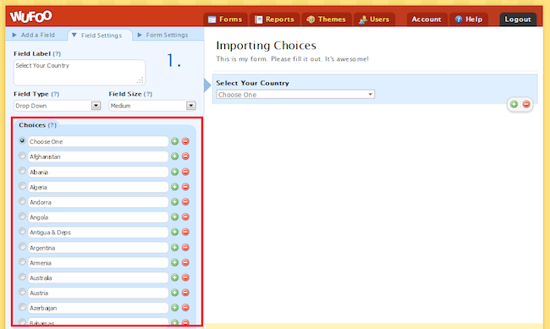Open the Help page
550x329 pixels.
(x=469, y=19)
